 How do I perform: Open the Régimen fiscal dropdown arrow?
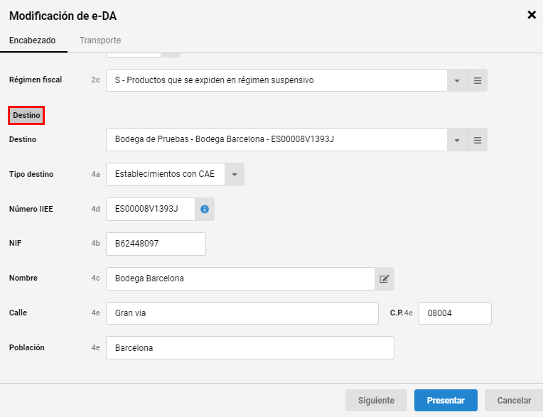point(457,80)
